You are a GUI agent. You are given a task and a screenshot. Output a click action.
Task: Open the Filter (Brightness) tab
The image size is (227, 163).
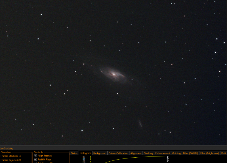(209, 153)
